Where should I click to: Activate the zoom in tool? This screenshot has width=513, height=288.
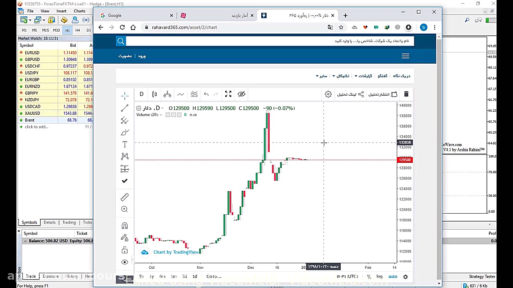[x=125, y=209]
